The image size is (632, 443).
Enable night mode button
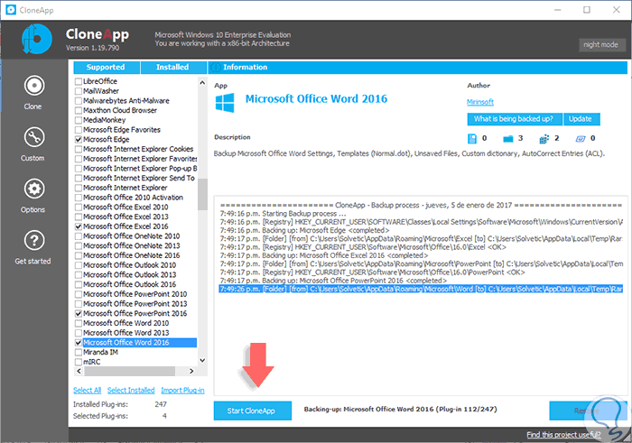click(602, 45)
